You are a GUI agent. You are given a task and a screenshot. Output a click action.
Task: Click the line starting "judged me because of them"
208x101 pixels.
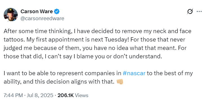(95, 48)
